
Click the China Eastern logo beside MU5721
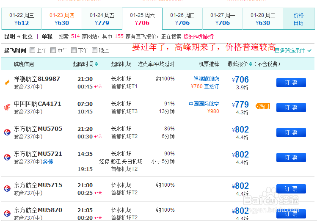pos(7,157)
